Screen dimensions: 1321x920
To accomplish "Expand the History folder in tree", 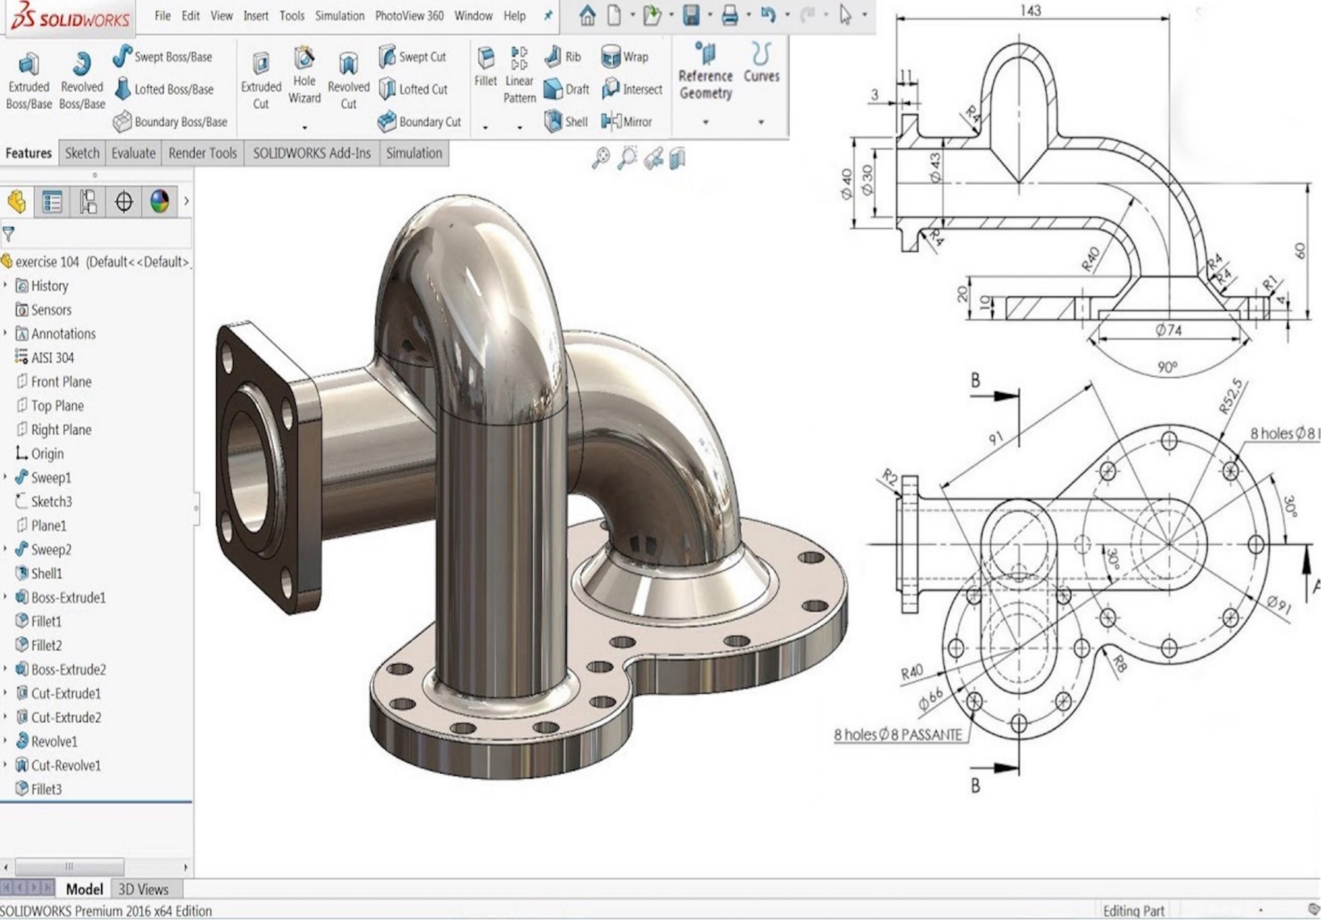I will 5,285.
